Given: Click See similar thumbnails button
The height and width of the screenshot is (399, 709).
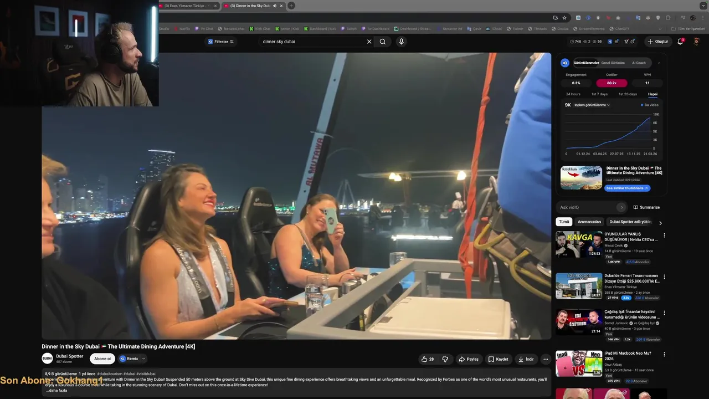Looking at the screenshot, I should pyautogui.click(x=626, y=188).
